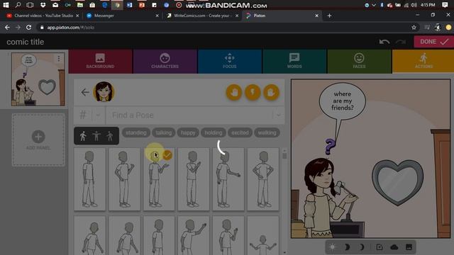Open the Mail app from the taskbar

55,5
